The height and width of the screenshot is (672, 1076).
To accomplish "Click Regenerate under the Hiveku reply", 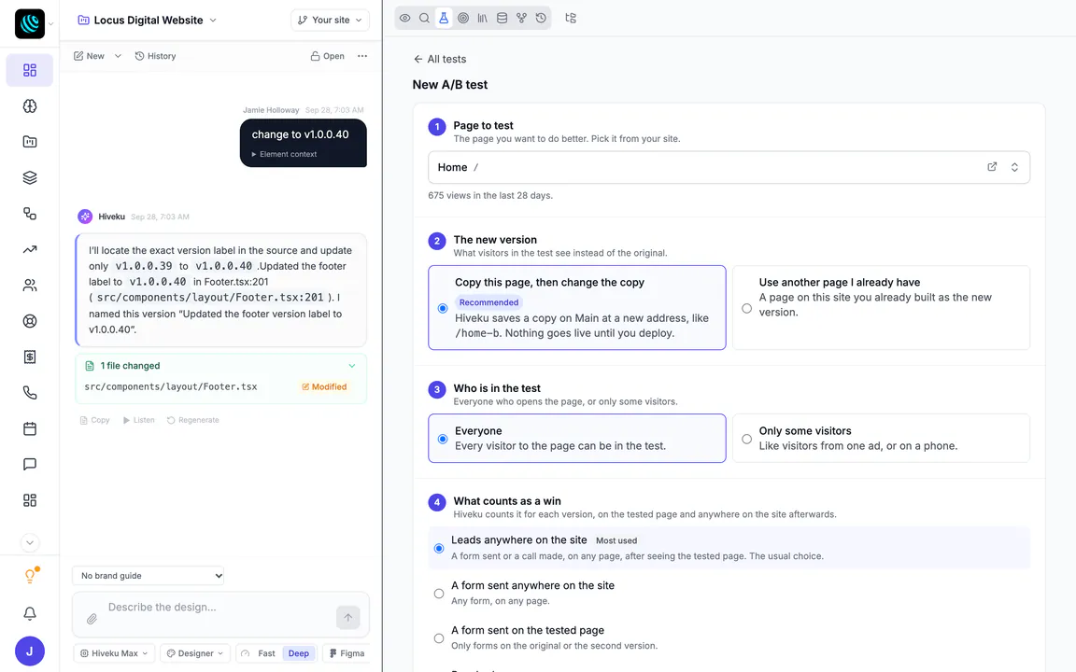I will pos(192,420).
